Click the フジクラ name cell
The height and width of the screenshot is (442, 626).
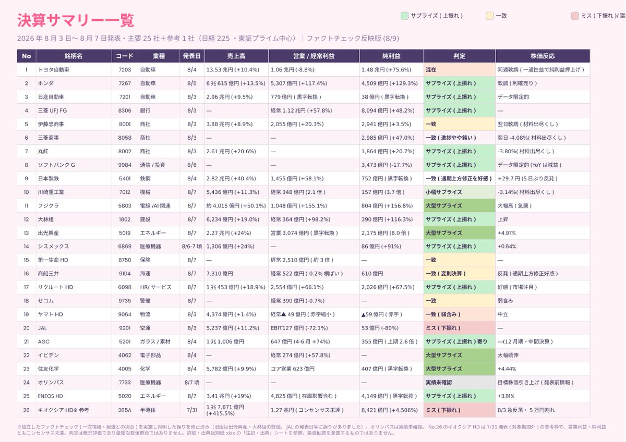[74, 205]
